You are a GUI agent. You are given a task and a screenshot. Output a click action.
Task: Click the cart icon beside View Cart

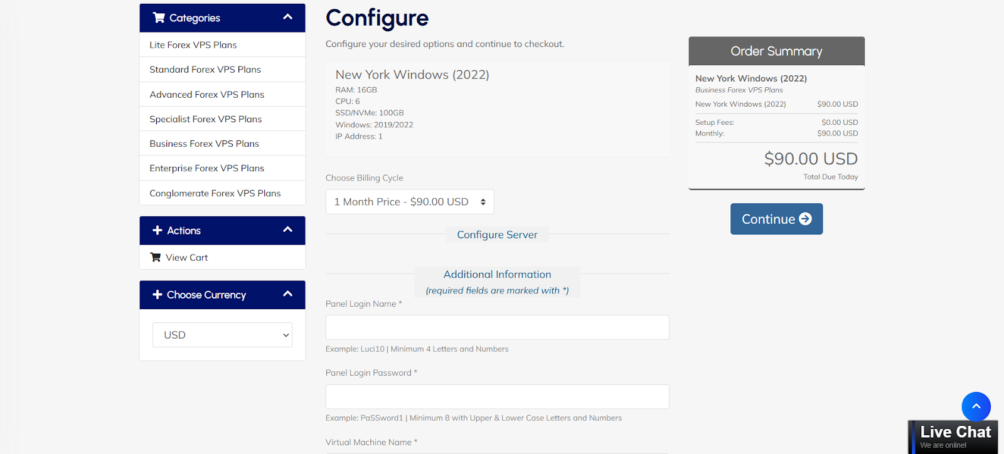tap(156, 257)
